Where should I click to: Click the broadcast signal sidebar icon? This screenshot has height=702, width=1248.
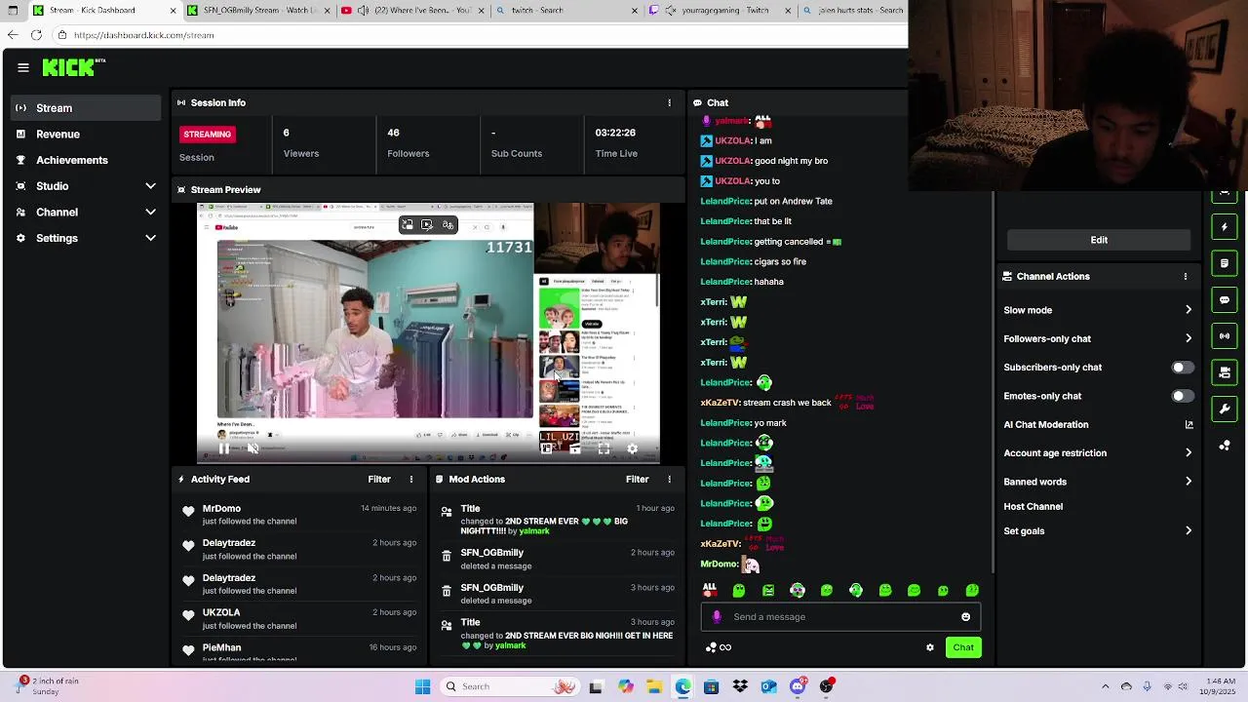[1225, 336]
